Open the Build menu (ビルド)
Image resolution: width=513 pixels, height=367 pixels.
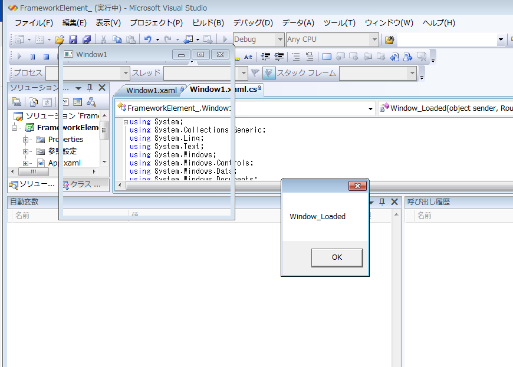pos(208,23)
